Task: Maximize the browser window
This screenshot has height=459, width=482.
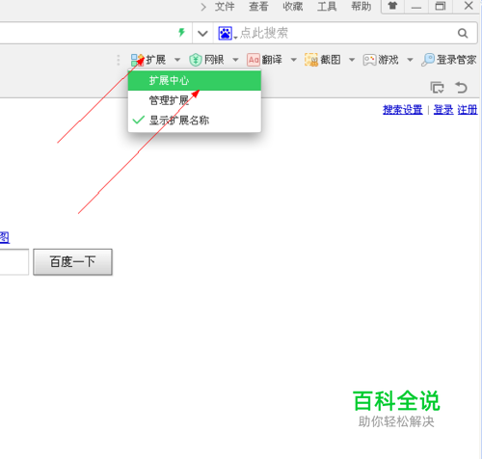Action: point(441,6)
